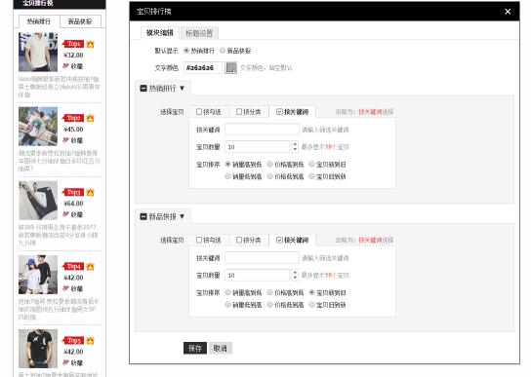
Task: Increase 宝贝数量 stepper in 热销排行 section
Action: pyautogui.click(x=295, y=144)
